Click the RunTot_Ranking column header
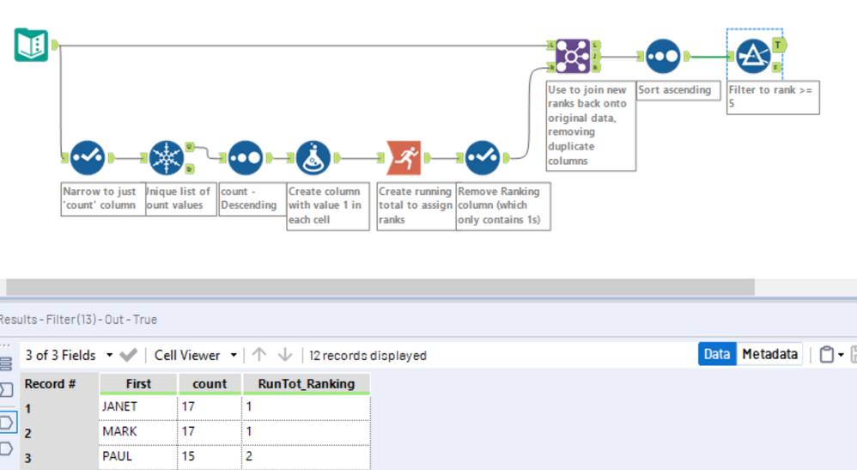The height and width of the screenshot is (470, 857). (306, 383)
